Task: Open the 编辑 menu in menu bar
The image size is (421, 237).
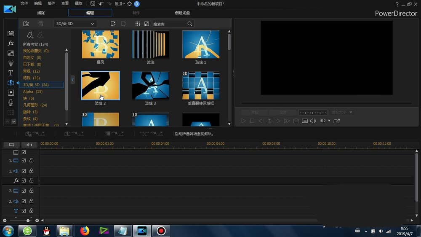Action: coord(38,3)
